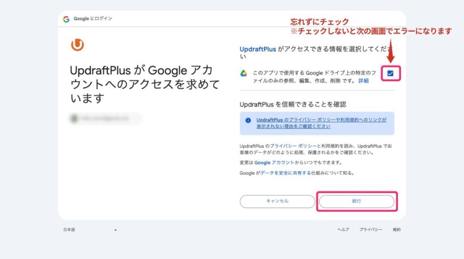Open the Google アカウント link

[274, 162]
